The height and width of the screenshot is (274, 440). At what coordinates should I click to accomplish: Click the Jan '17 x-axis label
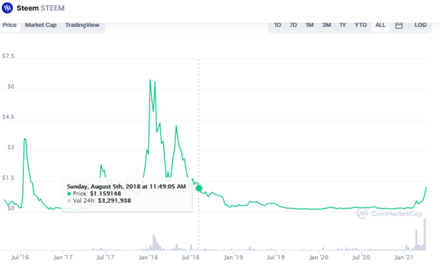point(63,257)
